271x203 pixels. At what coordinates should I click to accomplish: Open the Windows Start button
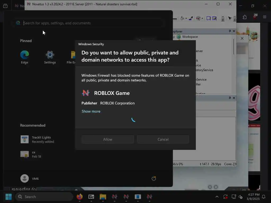(x=8, y=197)
